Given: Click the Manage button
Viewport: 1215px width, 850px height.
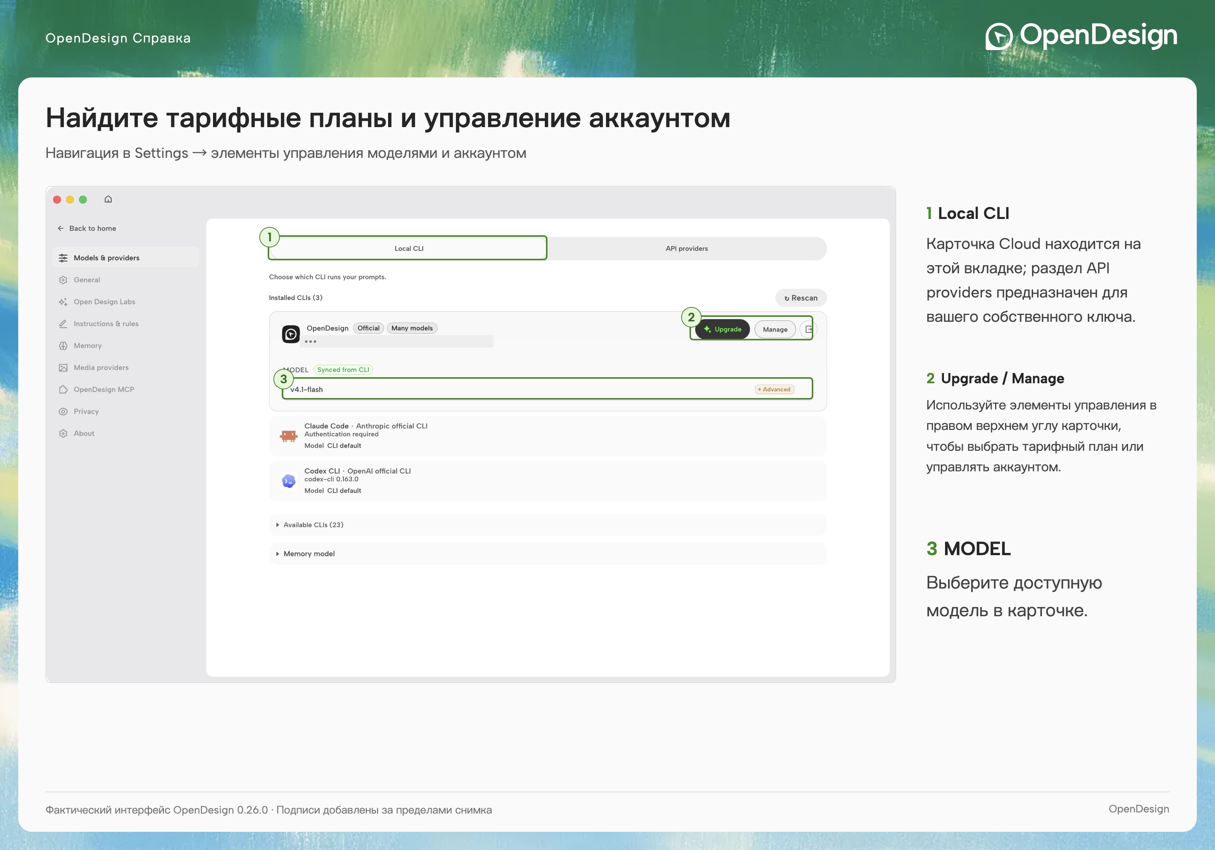Looking at the screenshot, I should 775,329.
